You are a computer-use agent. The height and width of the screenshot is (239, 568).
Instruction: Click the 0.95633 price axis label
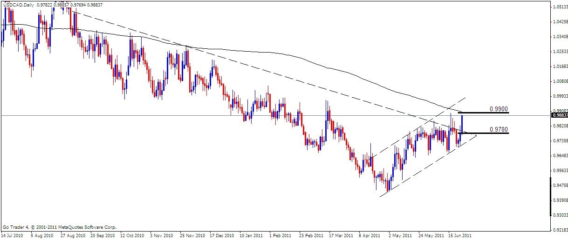(560, 171)
